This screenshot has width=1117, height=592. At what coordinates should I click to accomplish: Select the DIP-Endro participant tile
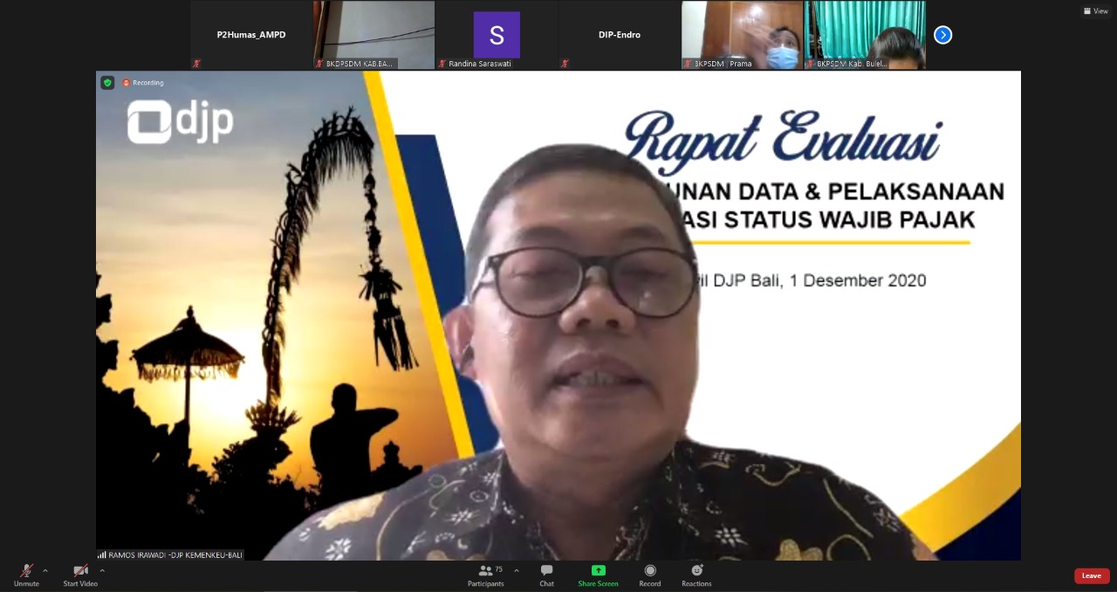click(x=619, y=35)
